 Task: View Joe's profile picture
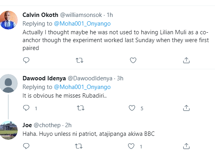(8, 130)
